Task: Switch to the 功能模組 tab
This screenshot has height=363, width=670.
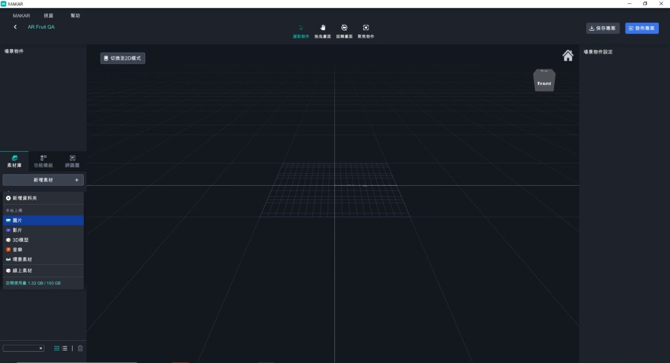Action: click(43, 162)
